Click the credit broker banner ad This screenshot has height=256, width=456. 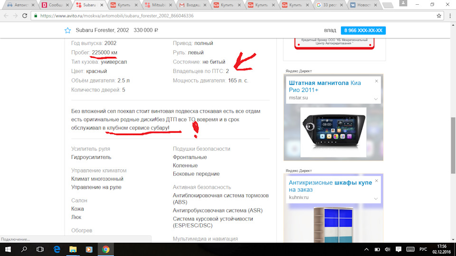point(334,43)
